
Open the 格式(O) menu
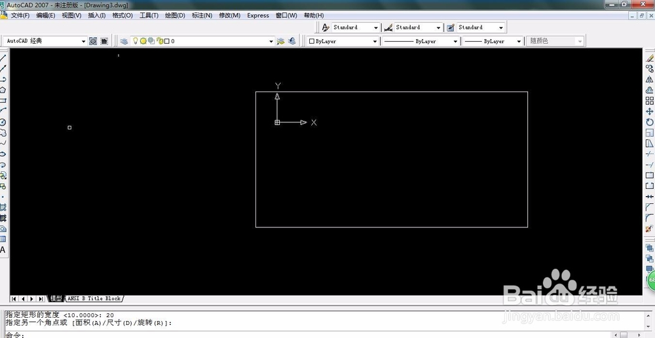(x=122, y=16)
